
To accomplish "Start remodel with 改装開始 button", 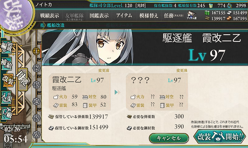I will 220,136.
